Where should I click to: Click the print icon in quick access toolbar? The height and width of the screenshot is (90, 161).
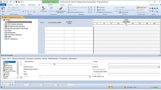point(19,2)
